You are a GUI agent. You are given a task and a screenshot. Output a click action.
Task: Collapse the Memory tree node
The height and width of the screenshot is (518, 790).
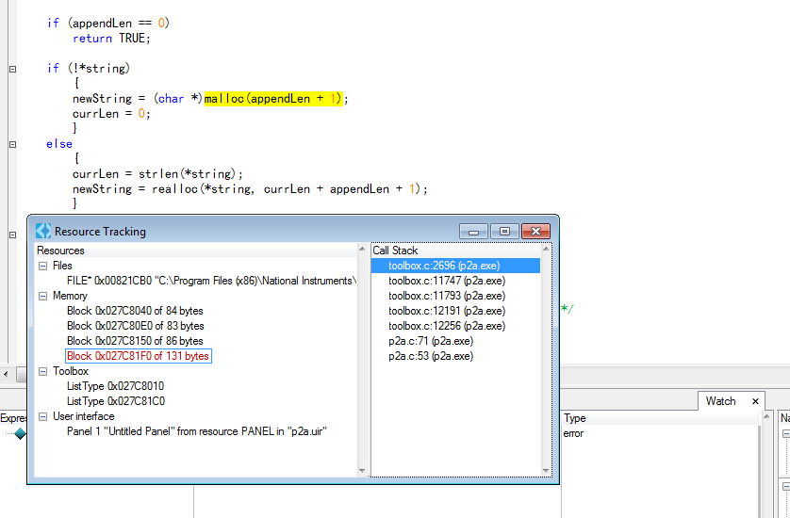coord(43,296)
